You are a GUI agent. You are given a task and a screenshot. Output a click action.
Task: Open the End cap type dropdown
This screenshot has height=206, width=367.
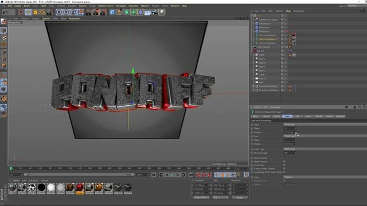pos(325,136)
